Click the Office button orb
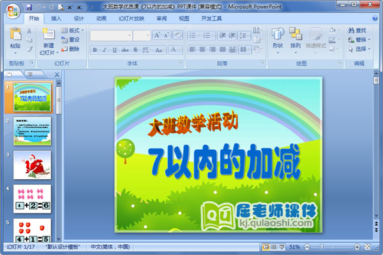This screenshot has height=255, width=383. [13, 11]
